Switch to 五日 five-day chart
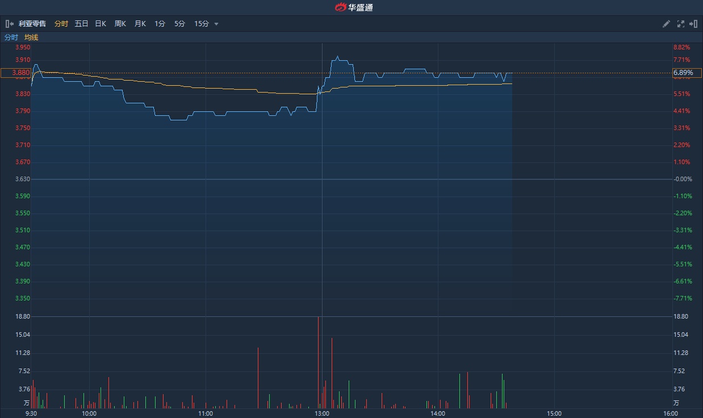Screen dimensions: 703x418 pos(82,24)
